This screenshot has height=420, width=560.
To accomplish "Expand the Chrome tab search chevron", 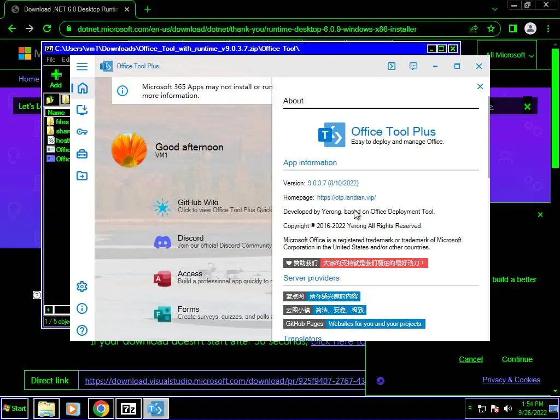I will [494, 10].
